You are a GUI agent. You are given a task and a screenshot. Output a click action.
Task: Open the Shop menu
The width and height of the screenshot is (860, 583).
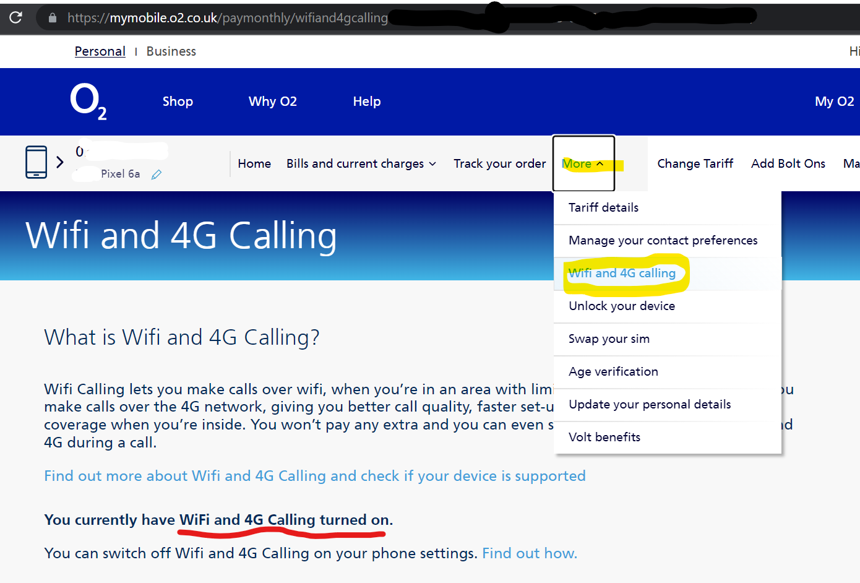[x=178, y=101]
